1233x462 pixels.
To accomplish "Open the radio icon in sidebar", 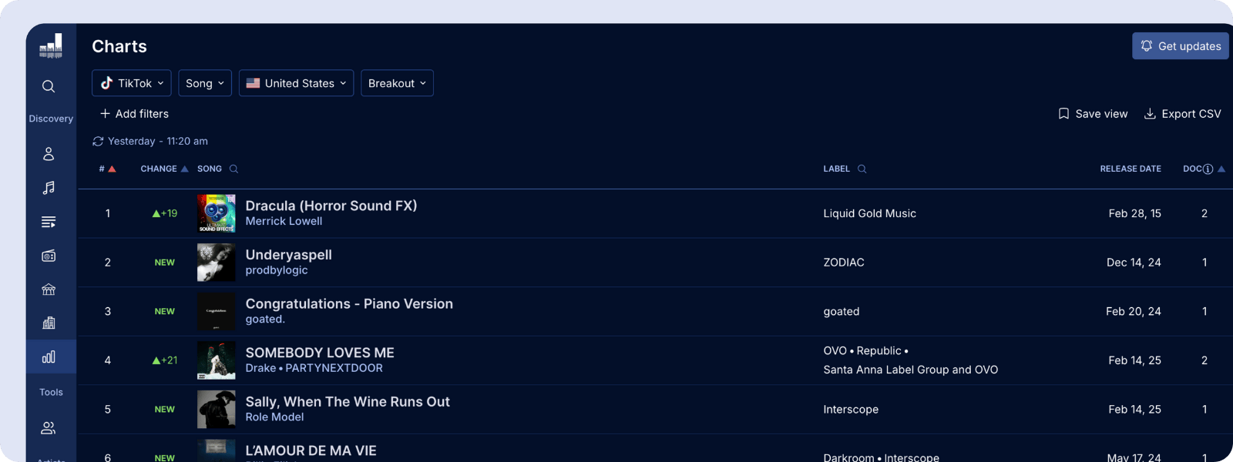I will 49,256.
